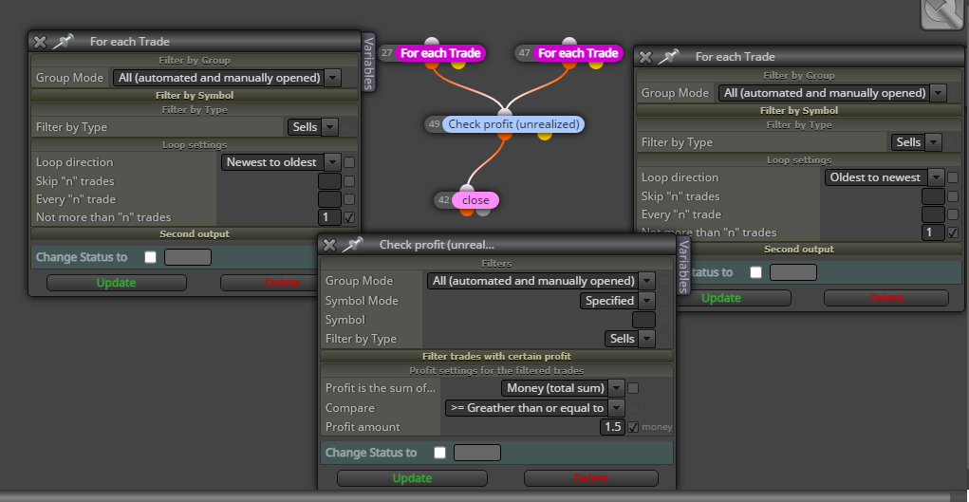969x502 pixels.
Task: Click the Profit amount field showing 1.5
Action: [612, 427]
